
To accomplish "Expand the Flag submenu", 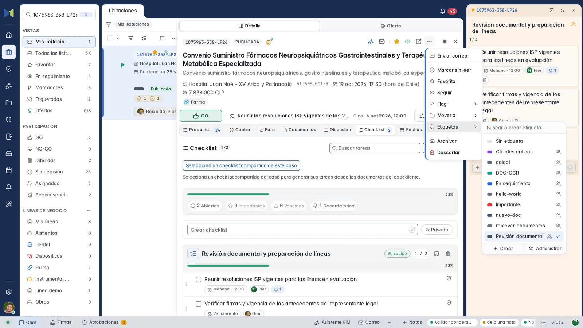I will tap(454, 104).
